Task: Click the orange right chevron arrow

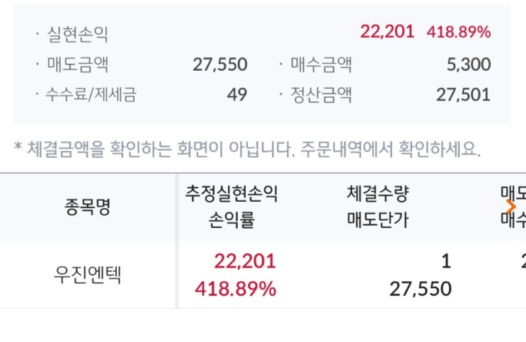Action: (x=511, y=206)
